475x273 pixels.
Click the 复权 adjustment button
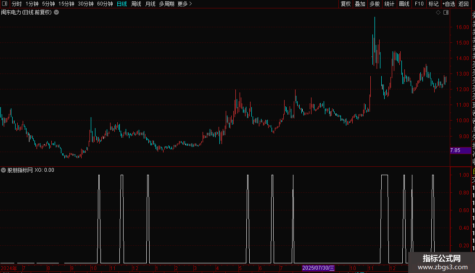tap(346, 4)
